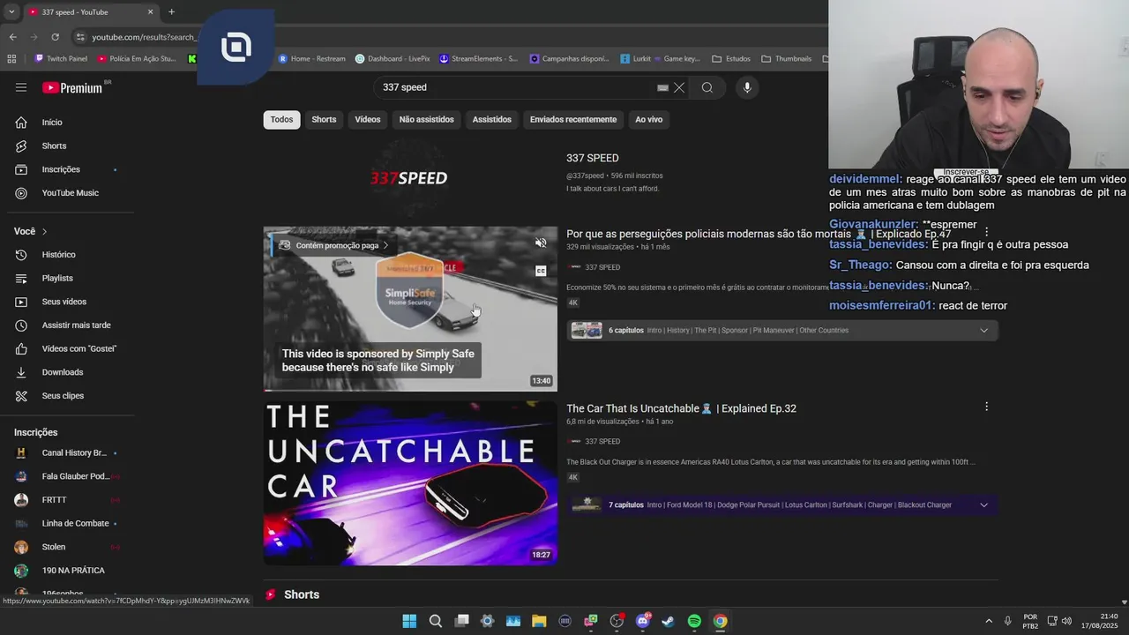Go back in Chrome

[12, 37]
